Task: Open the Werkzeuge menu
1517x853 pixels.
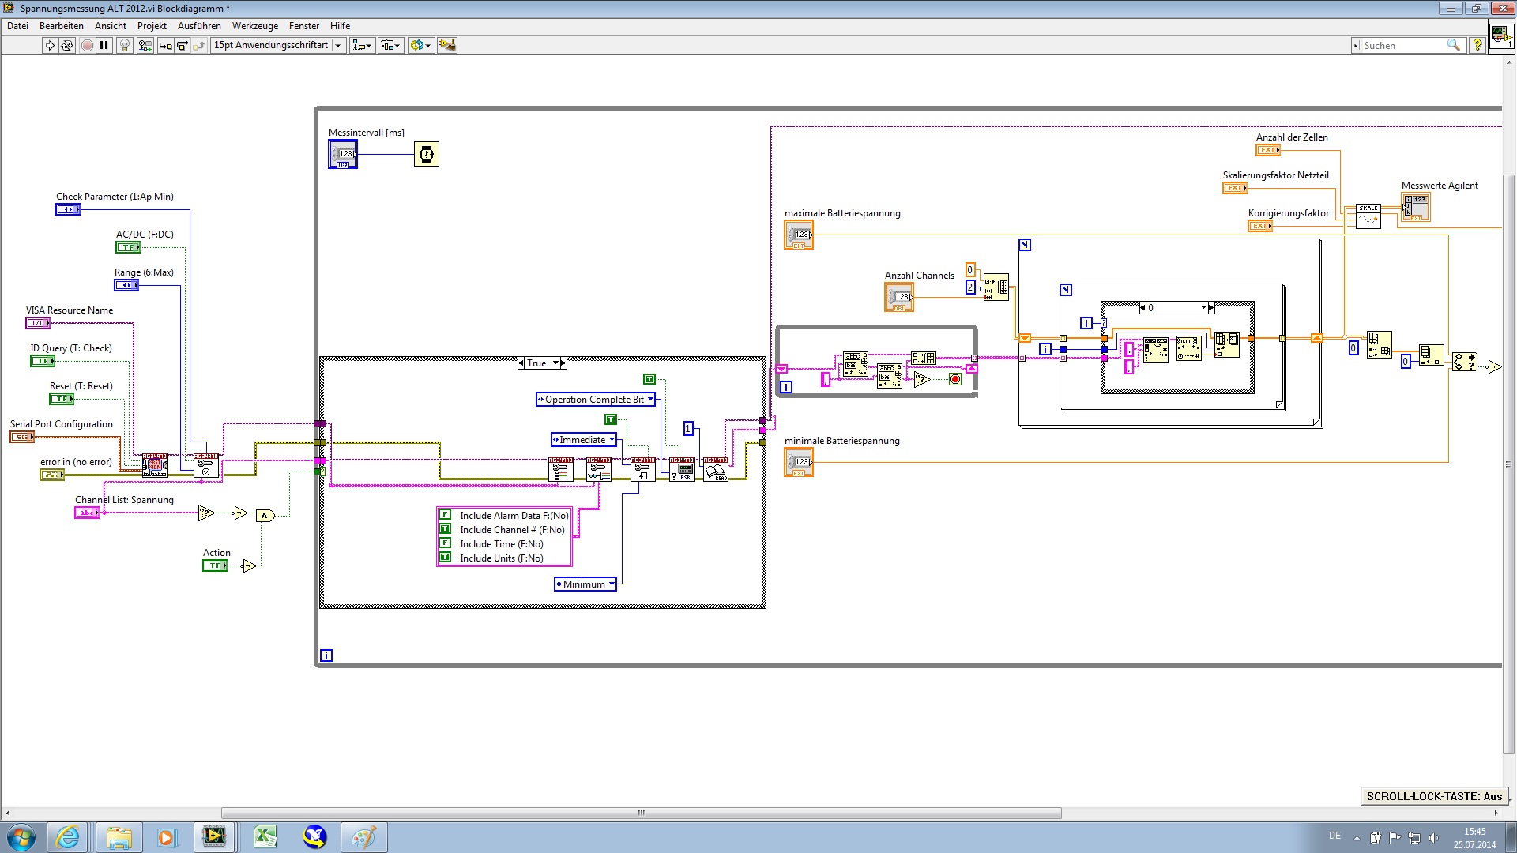Action: click(x=254, y=26)
